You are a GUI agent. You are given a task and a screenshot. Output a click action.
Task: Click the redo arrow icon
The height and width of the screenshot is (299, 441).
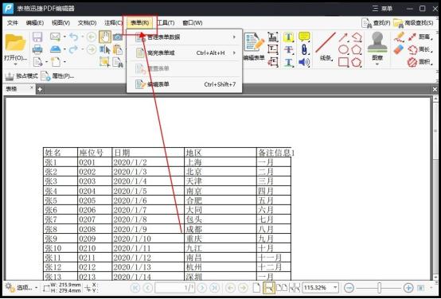coord(73,49)
